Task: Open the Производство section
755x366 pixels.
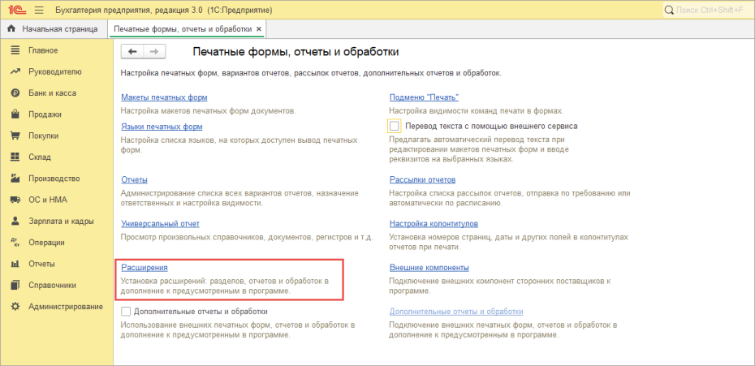Action: (57, 179)
